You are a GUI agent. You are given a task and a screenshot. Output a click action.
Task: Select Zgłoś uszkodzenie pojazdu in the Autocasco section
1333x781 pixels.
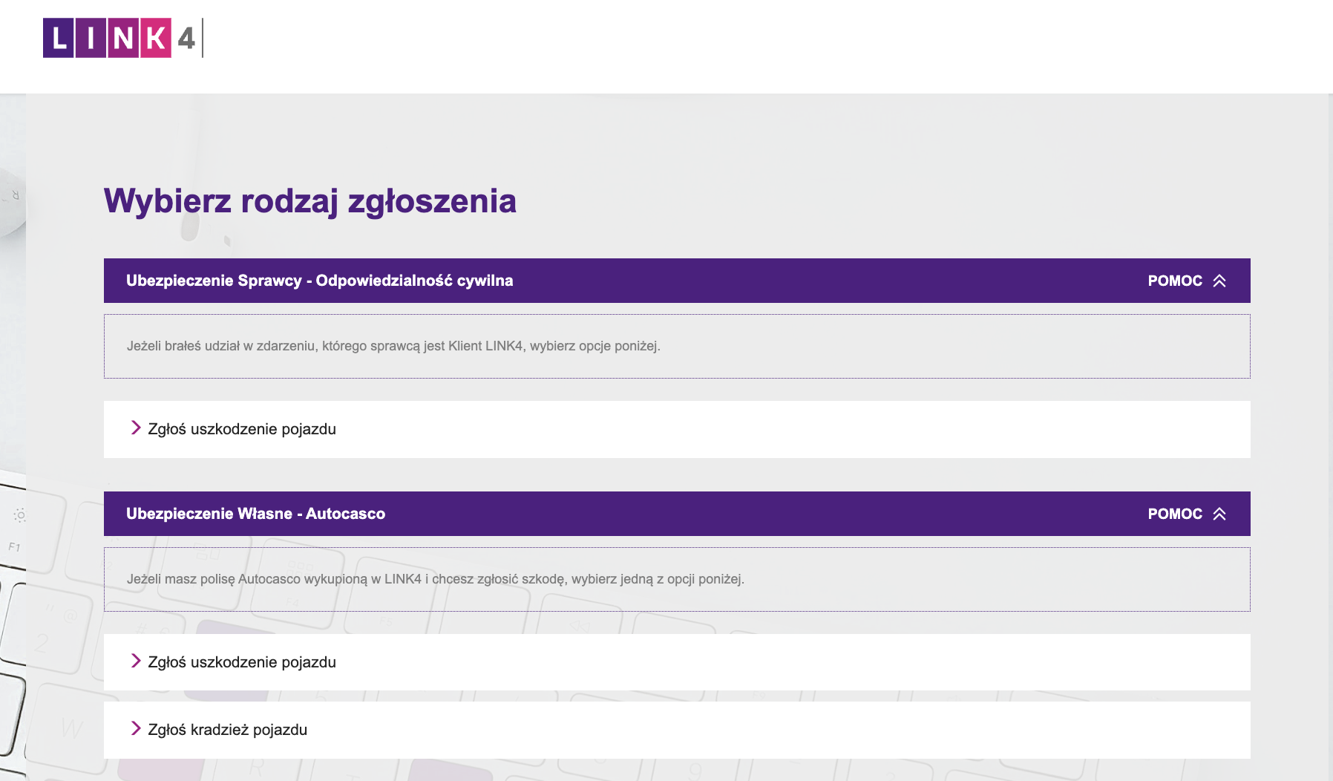coord(243,661)
